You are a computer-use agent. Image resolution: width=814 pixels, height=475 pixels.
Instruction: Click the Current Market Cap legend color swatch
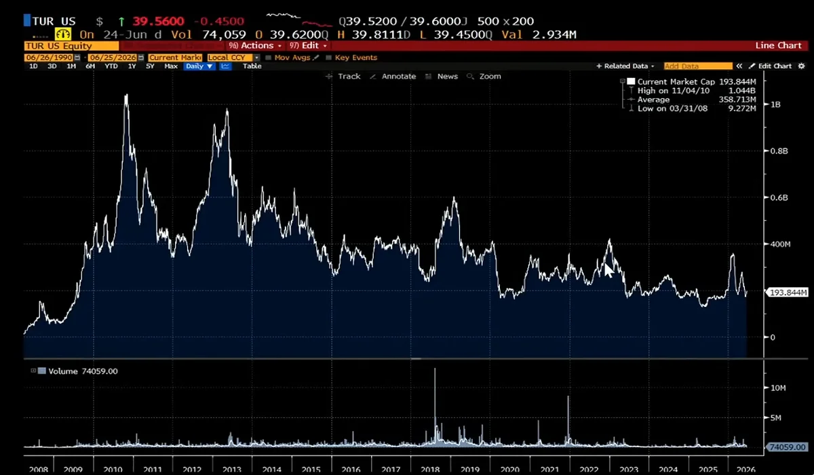[x=631, y=81]
